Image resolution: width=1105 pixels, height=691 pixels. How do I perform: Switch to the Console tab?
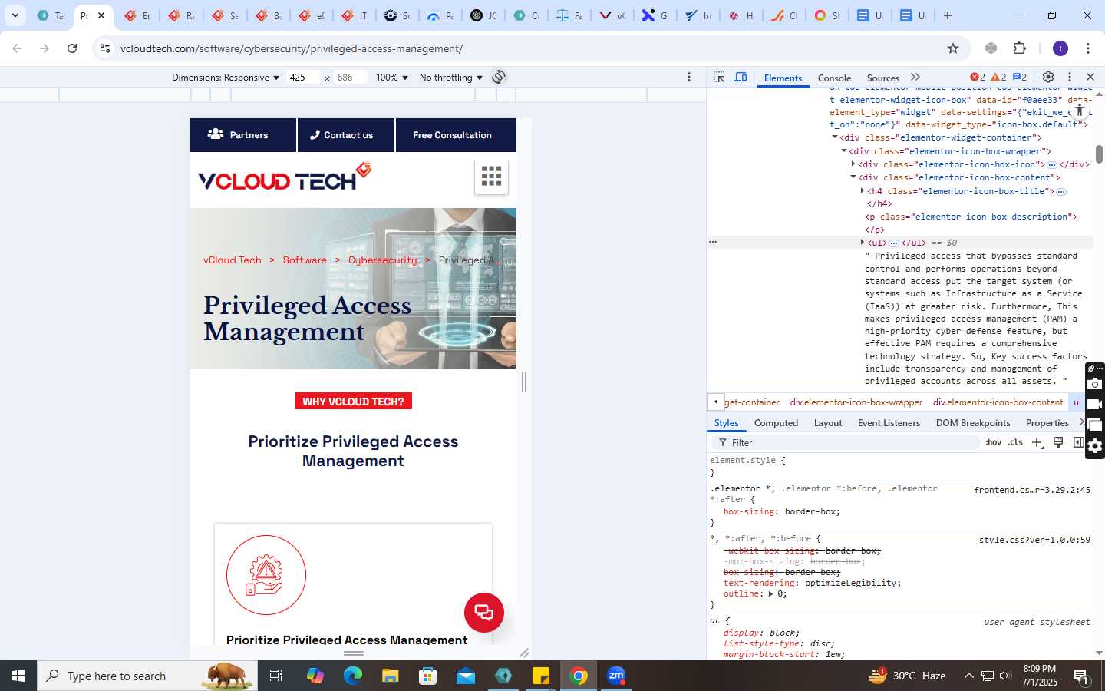pyautogui.click(x=834, y=78)
